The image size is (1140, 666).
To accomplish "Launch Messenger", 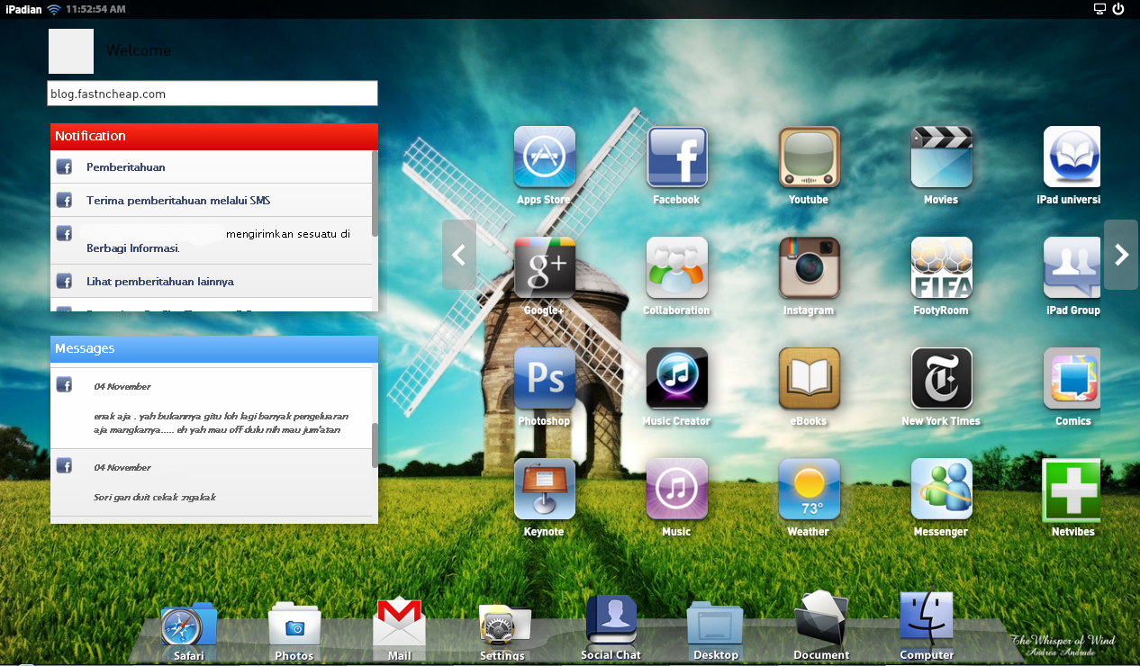I will coord(941,489).
